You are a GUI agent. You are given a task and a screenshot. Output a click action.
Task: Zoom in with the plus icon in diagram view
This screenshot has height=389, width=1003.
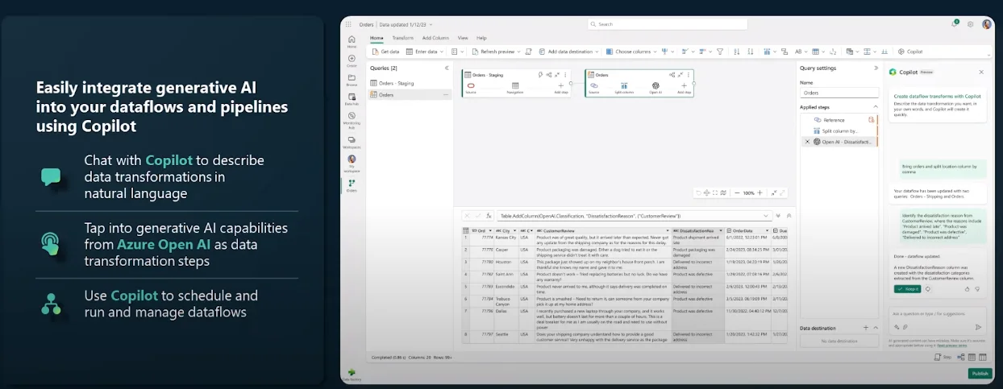(760, 193)
